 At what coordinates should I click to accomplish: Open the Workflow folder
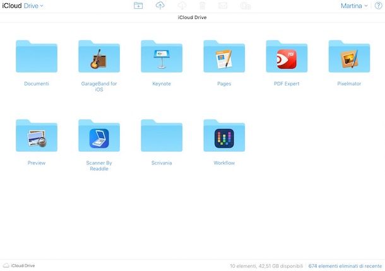(x=224, y=135)
